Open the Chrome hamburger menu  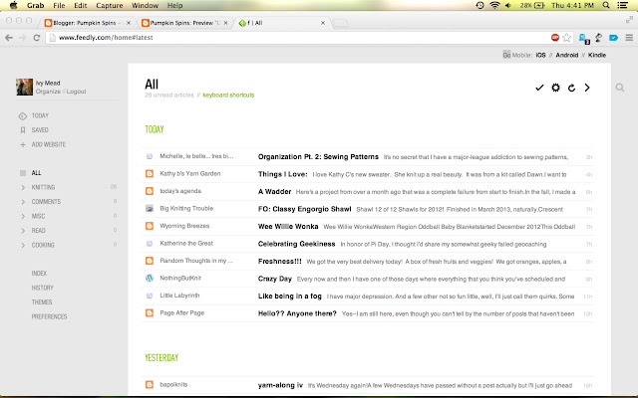tap(629, 38)
